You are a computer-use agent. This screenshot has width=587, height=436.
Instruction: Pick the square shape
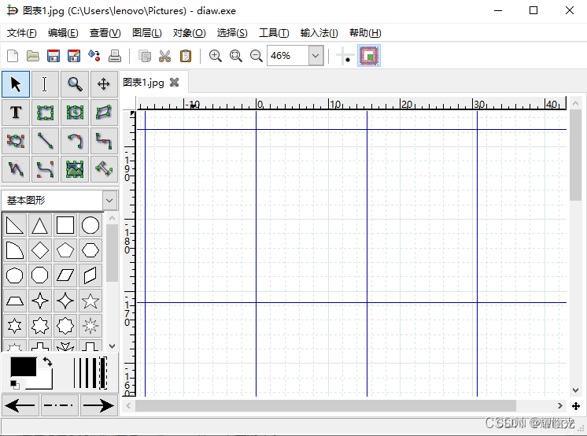tap(65, 226)
